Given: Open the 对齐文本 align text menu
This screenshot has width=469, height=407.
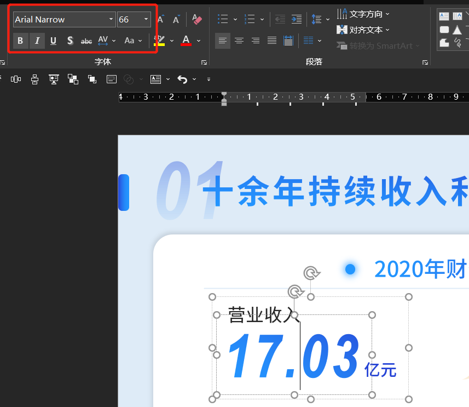Looking at the screenshot, I should 363,30.
